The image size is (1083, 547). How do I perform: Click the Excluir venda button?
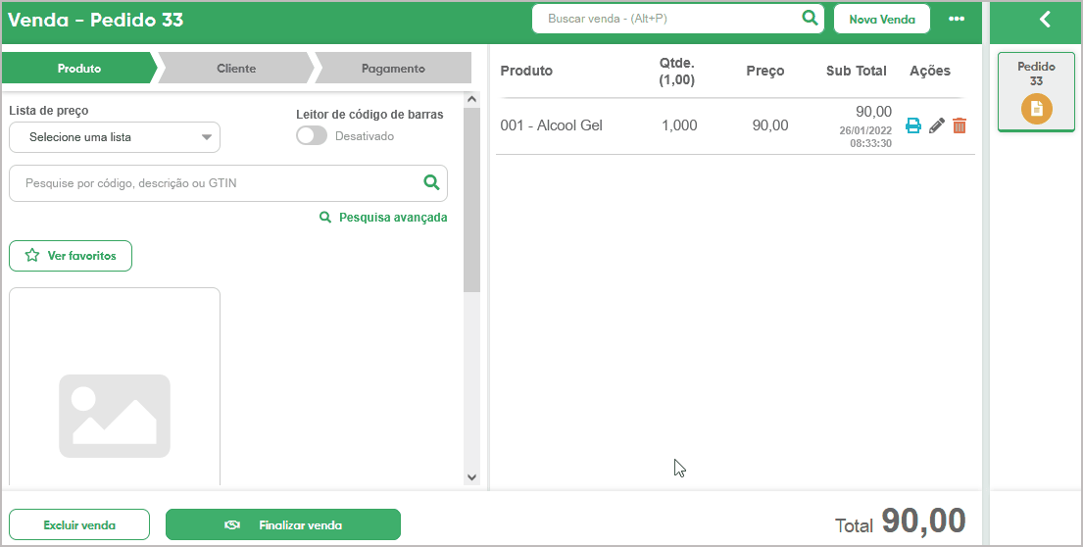click(79, 524)
